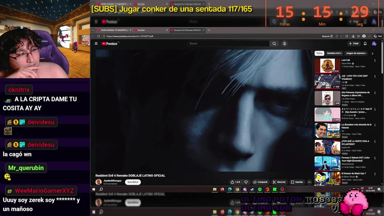This screenshot has height=216, width=384.
Task: Open the browser tab search chevron
Action: [x=93, y=30]
